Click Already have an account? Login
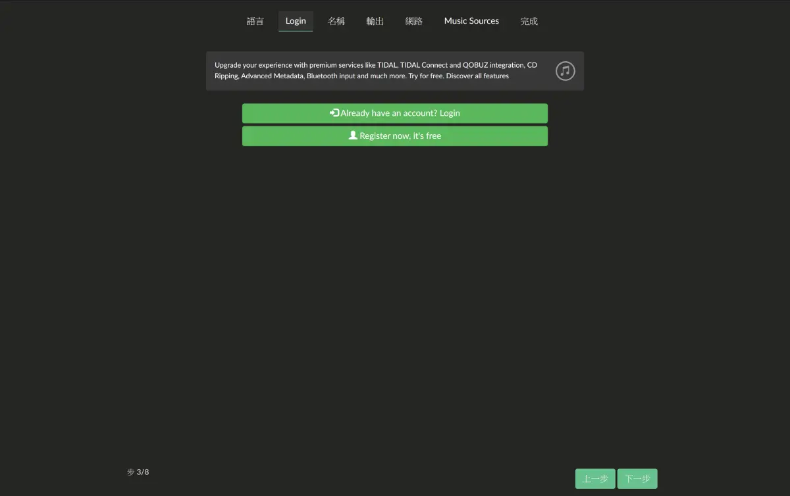 point(395,113)
